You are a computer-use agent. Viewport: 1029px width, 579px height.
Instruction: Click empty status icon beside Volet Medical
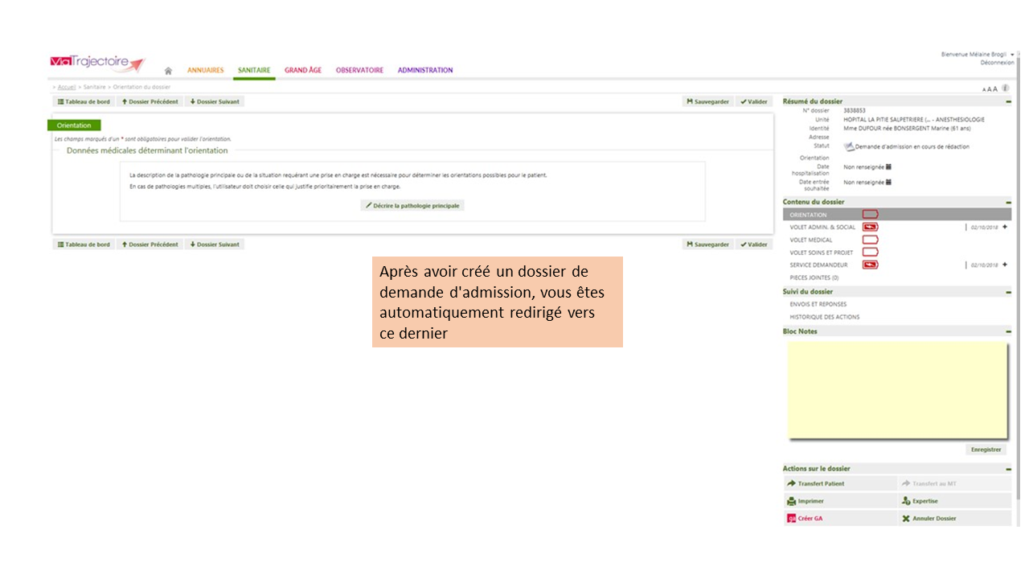tap(870, 240)
